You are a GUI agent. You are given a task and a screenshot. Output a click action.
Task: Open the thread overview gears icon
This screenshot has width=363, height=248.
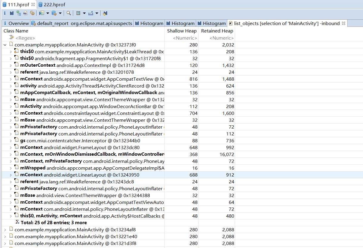(32, 13)
